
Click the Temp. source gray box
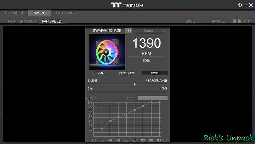click(x=153, y=98)
